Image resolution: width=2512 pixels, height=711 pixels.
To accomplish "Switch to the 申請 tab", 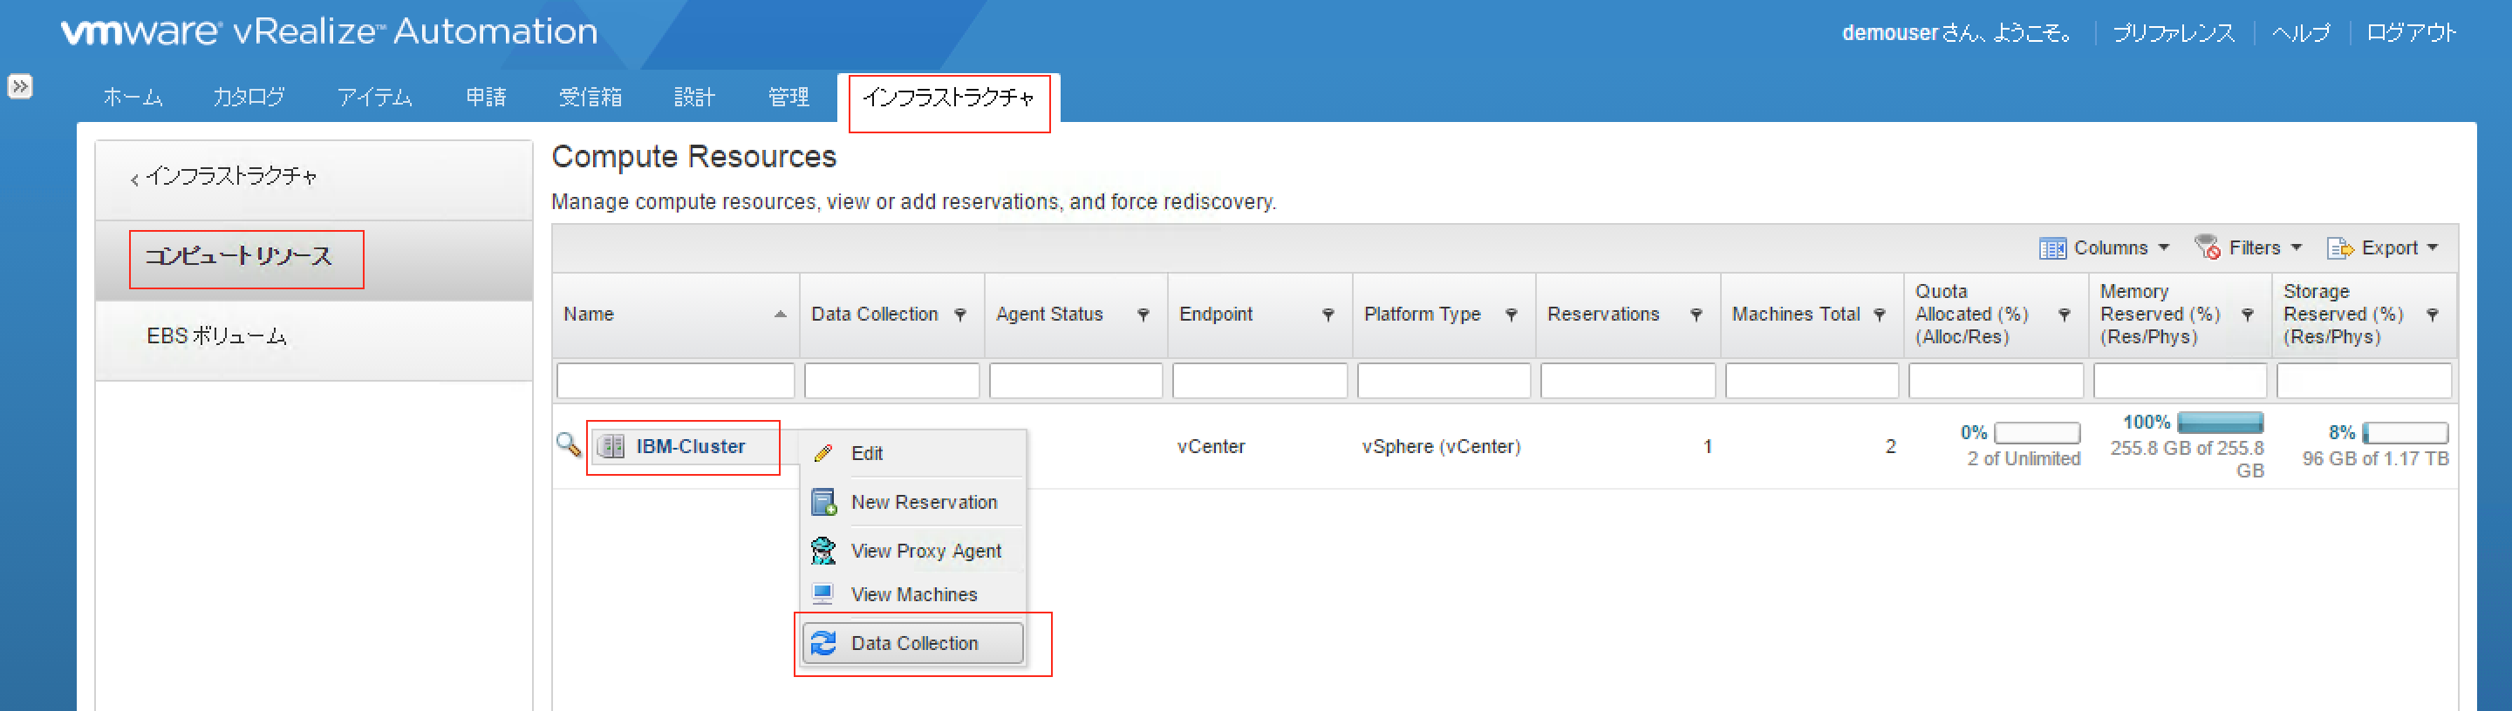I will pyautogui.click(x=486, y=98).
